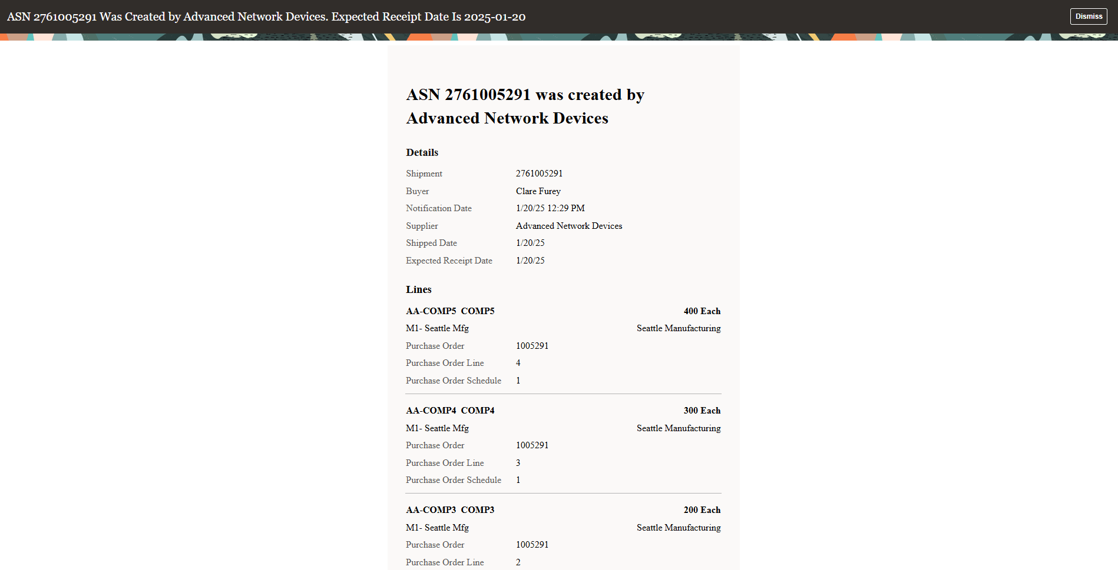This screenshot has width=1118, height=570.
Task: Click the 400 Each quantity for COMP5
Action: 701,311
